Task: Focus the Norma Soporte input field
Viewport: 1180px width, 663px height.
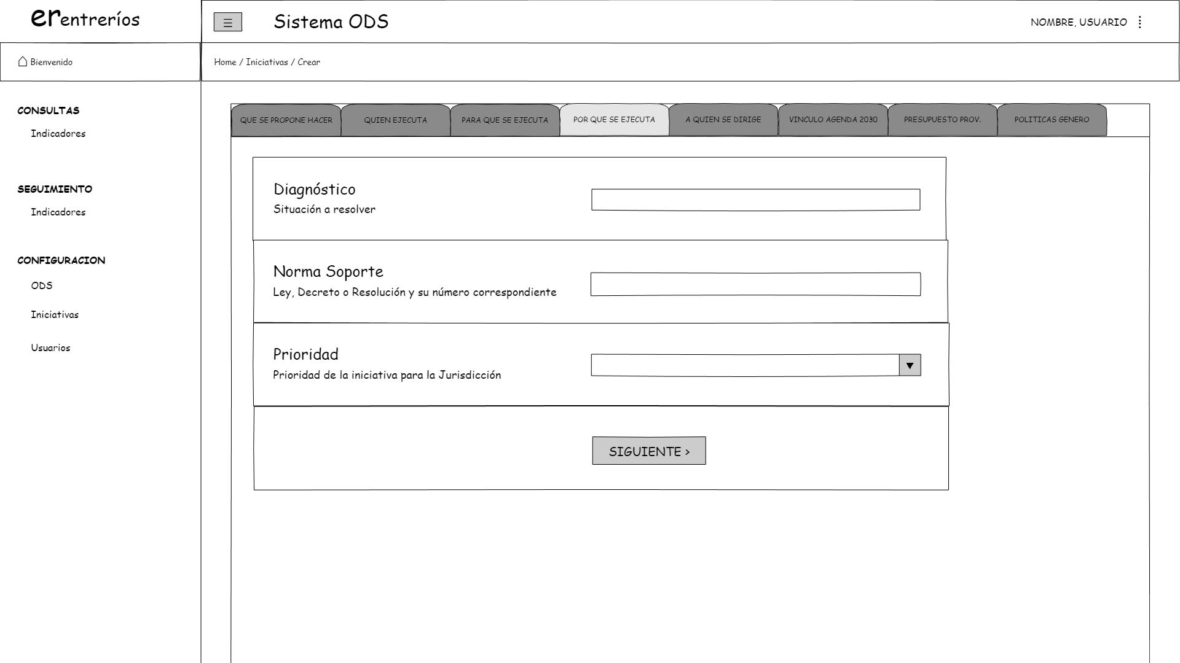Action: click(755, 284)
